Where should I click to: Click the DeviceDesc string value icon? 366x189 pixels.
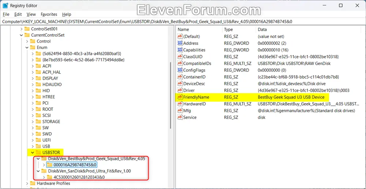point(180,84)
